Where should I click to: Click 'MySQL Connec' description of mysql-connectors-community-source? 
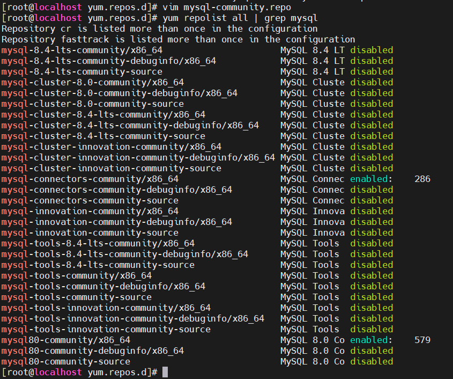313,200
